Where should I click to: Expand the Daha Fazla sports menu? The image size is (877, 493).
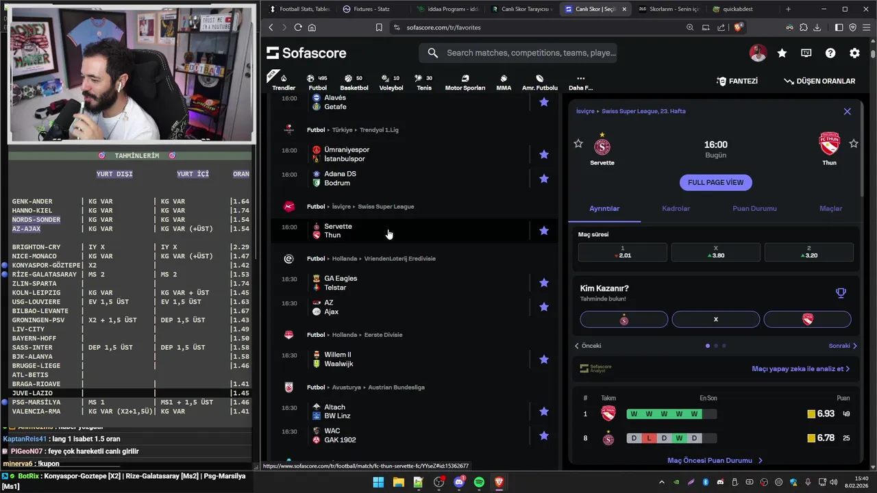(x=580, y=82)
